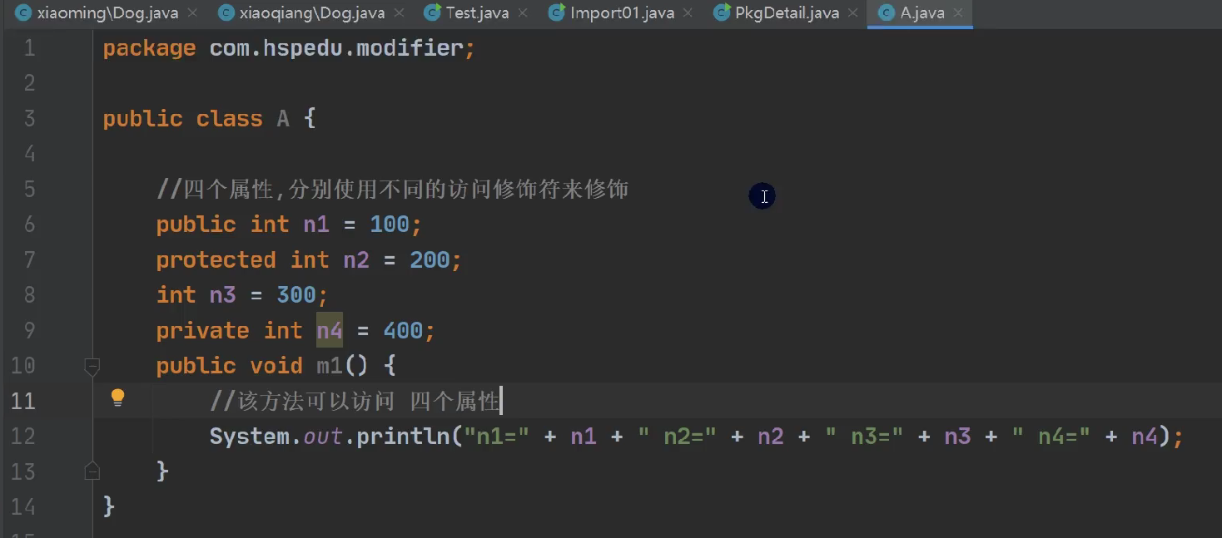1222x538 pixels.
Task: Click n4 at the end of println
Action: pyautogui.click(x=1144, y=437)
